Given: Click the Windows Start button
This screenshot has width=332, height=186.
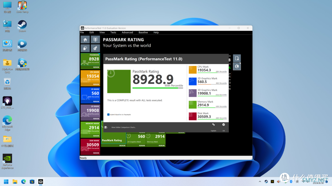Looking at the screenshot, I should (x=6, y=182).
